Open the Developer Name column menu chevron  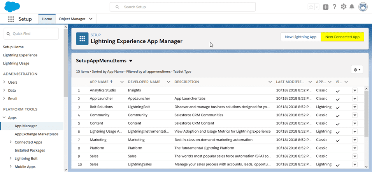168,82
